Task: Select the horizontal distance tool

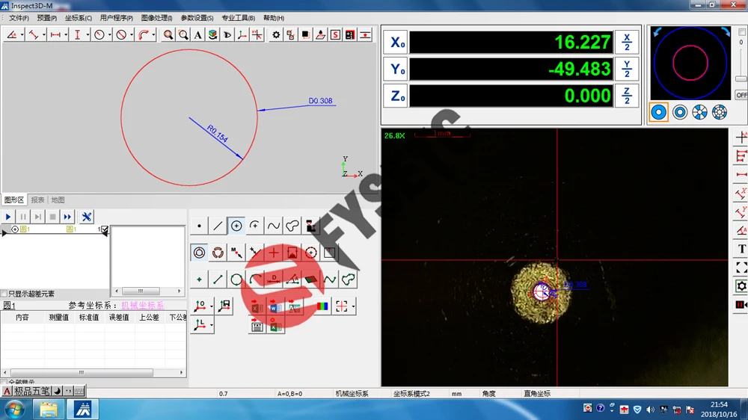Action: 55,35
